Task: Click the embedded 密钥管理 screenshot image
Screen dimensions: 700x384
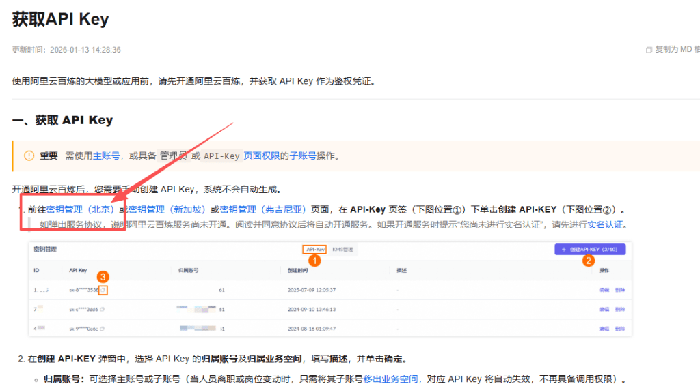Action: [x=329, y=300]
